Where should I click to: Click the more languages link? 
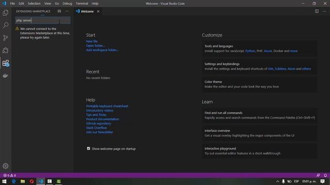294,51
